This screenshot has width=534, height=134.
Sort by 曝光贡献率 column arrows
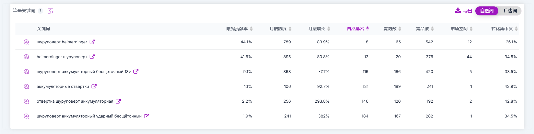251,29
